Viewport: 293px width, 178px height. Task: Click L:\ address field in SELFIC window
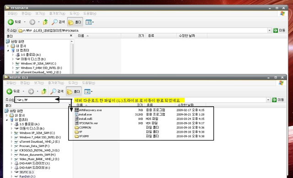(x=37, y=100)
